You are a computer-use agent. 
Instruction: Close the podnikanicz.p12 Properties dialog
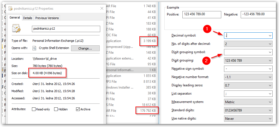coord(102,8)
